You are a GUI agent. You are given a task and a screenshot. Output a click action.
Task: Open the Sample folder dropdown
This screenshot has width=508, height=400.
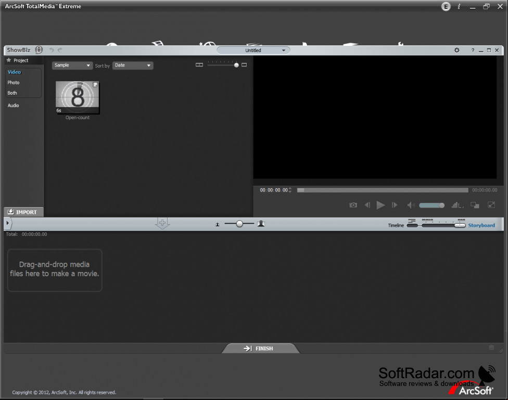click(x=72, y=66)
